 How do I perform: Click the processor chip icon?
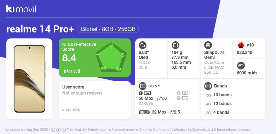(x=208, y=45)
